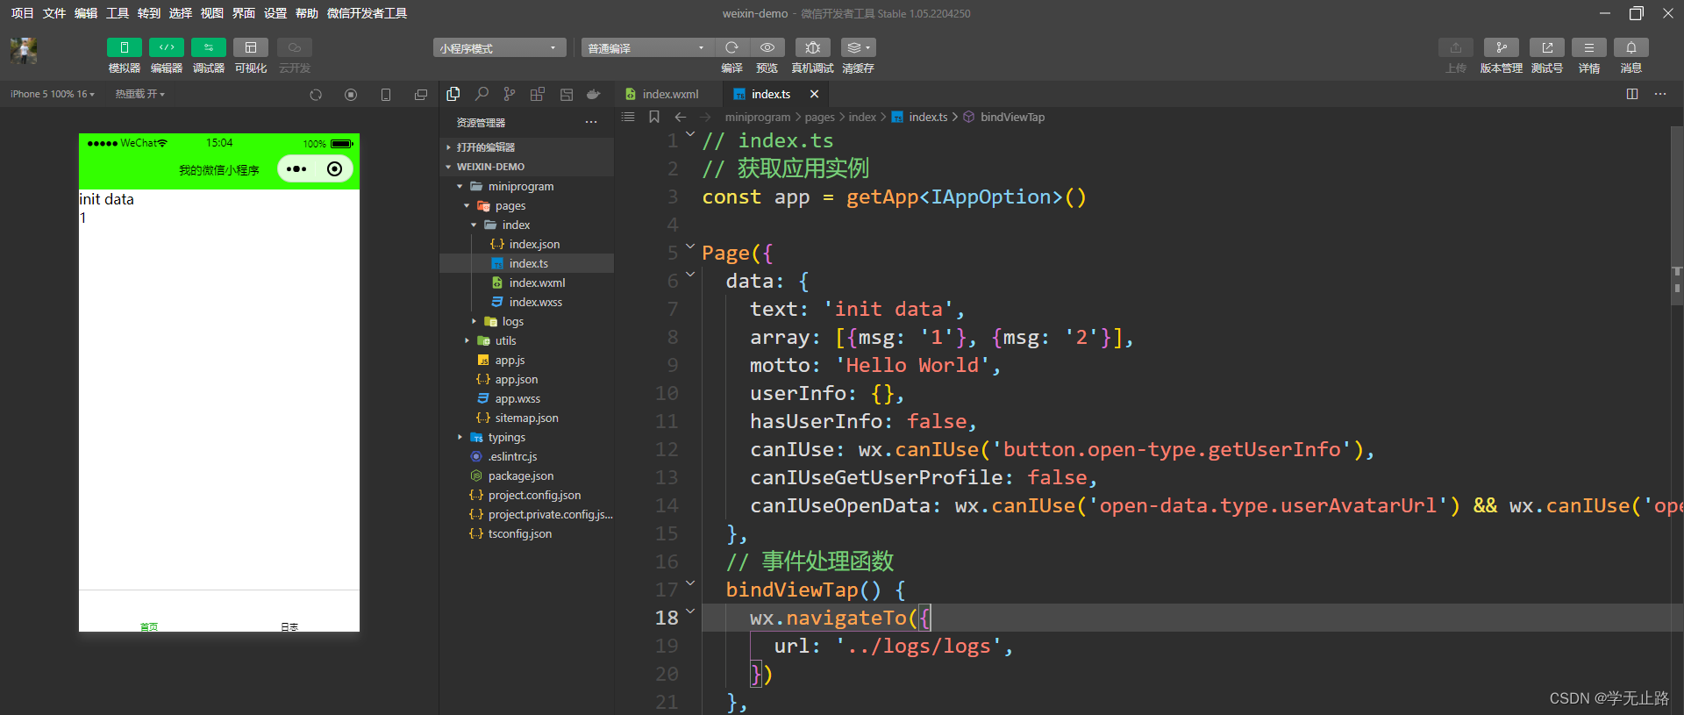Open the 微信开发者工具 menu
The image size is (1684, 715).
pyautogui.click(x=367, y=13)
